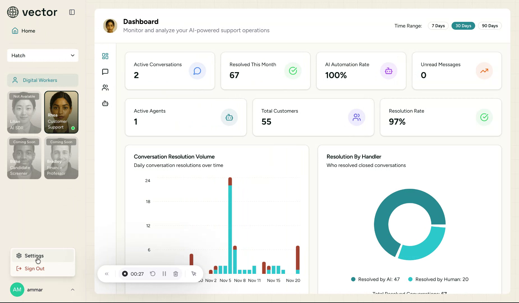Select the 30 Days time range
The height and width of the screenshot is (303, 519).
(x=463, y=26)
